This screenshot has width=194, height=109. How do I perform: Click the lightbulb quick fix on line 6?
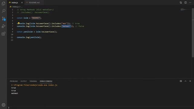point(18,23)
